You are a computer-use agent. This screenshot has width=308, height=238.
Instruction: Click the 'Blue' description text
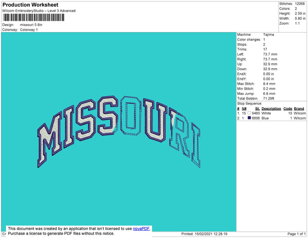[x=265, y=118]
